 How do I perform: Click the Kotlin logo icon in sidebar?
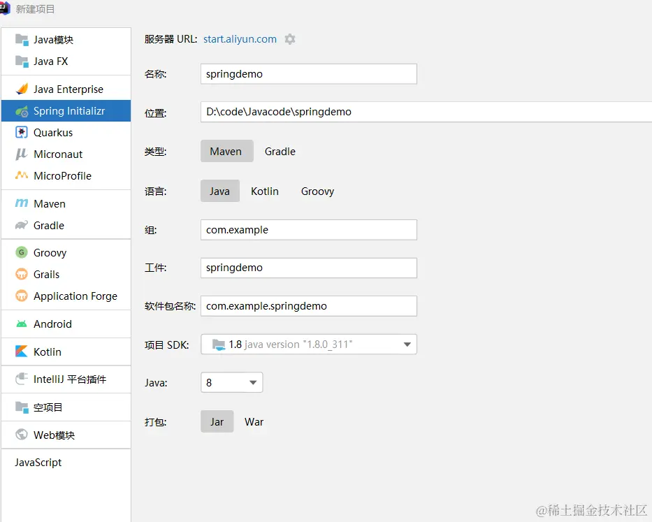(x=22, y=351)
